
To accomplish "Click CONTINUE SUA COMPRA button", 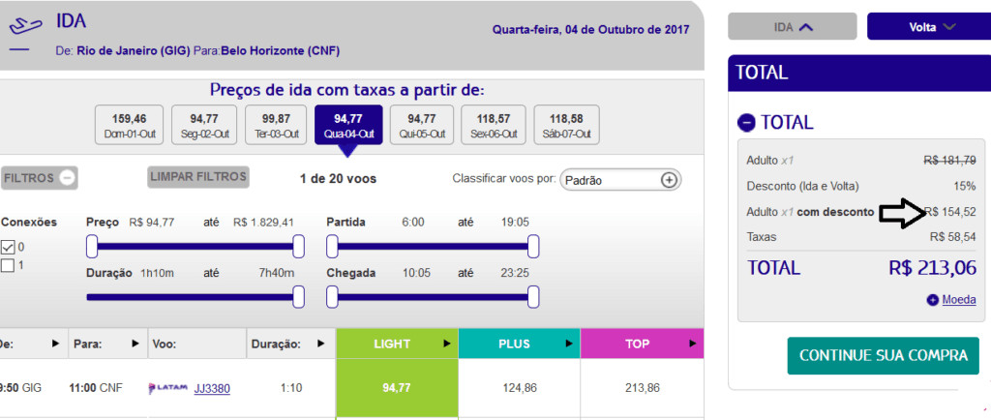I will pos(884,355).
